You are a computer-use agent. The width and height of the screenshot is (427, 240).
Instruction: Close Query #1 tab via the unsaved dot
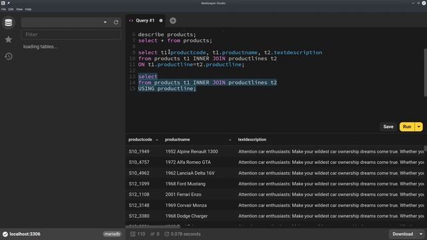tap(161, 21)
